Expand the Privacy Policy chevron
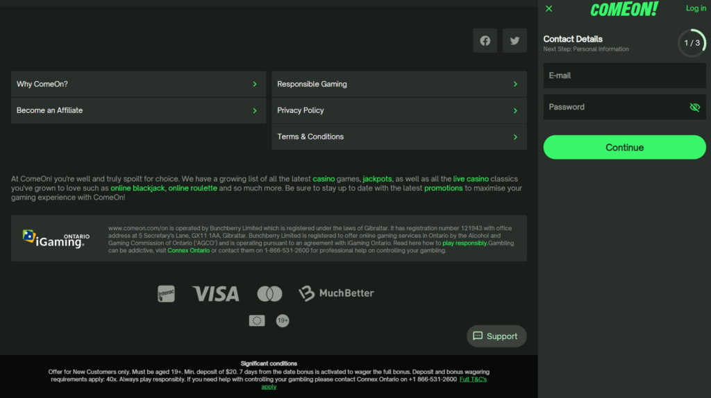 pos(515,110)
